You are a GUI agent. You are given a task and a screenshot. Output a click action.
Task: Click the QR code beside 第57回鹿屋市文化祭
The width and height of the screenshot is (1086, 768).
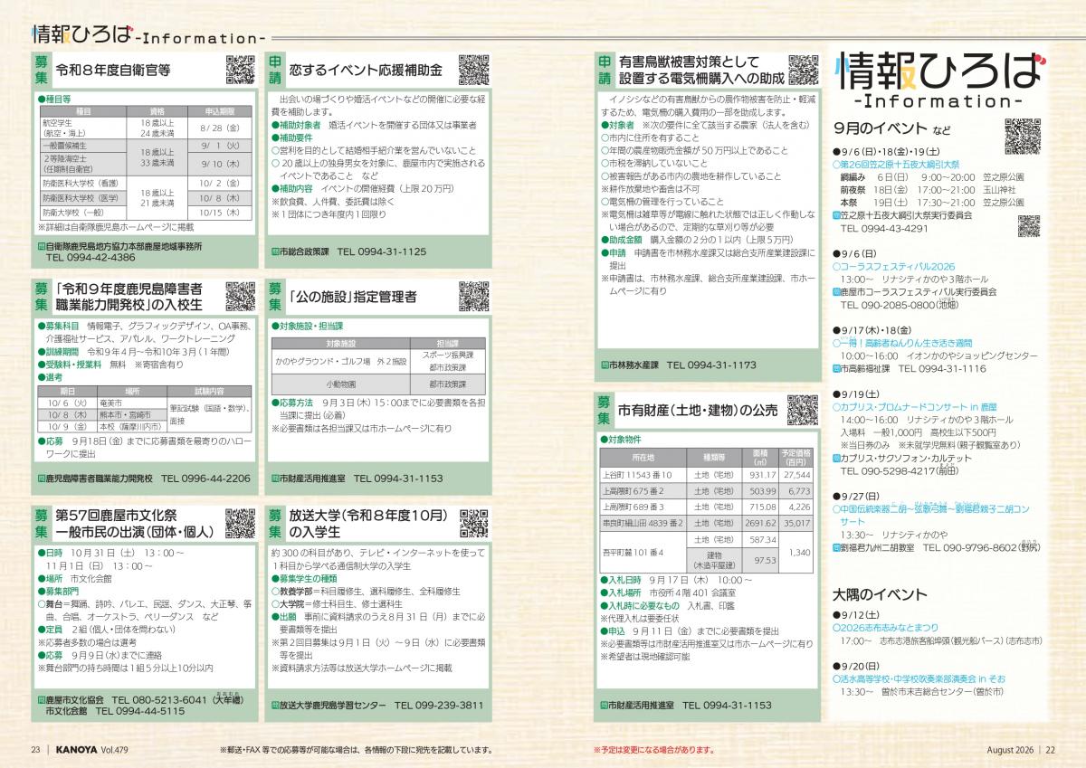point(240,524)
